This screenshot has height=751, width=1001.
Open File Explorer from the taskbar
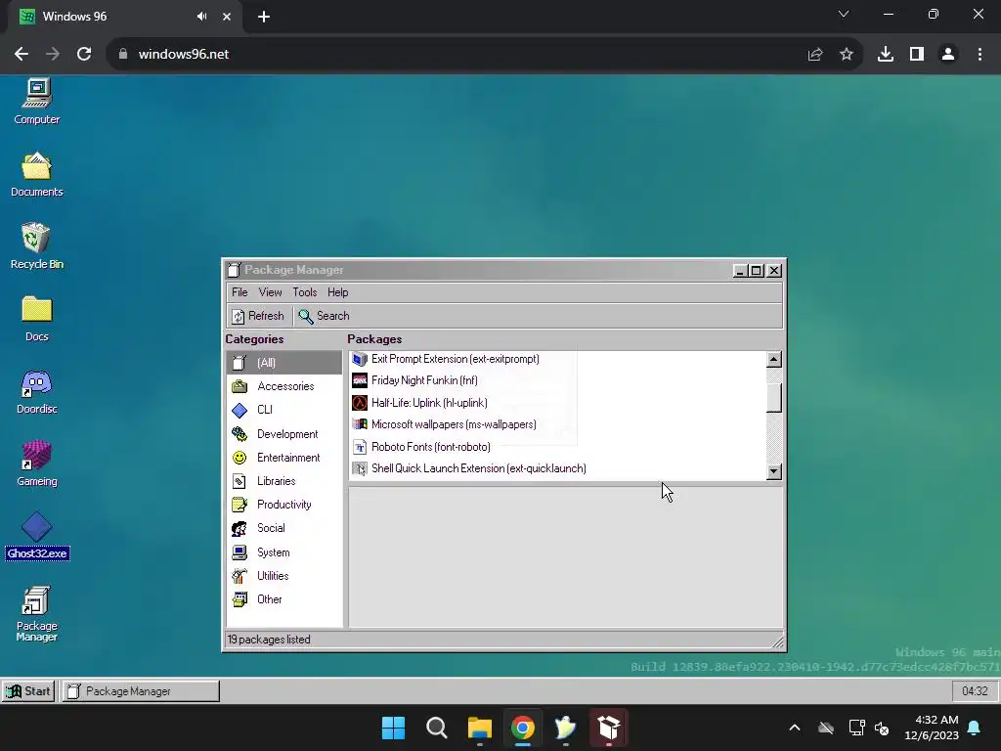479,728
